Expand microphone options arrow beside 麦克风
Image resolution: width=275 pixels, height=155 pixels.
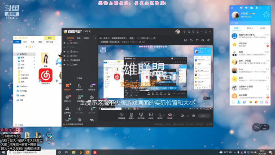[164, 115]
